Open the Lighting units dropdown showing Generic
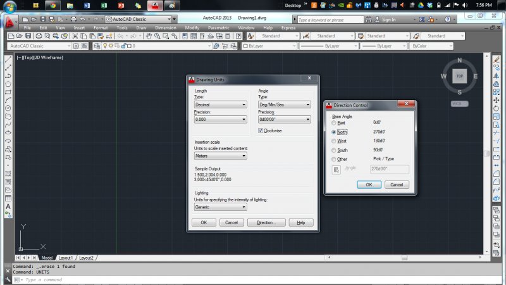 point(220,207)
